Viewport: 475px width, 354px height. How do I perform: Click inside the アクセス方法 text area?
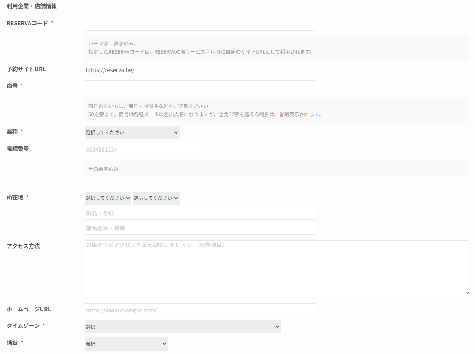point(277,268)
